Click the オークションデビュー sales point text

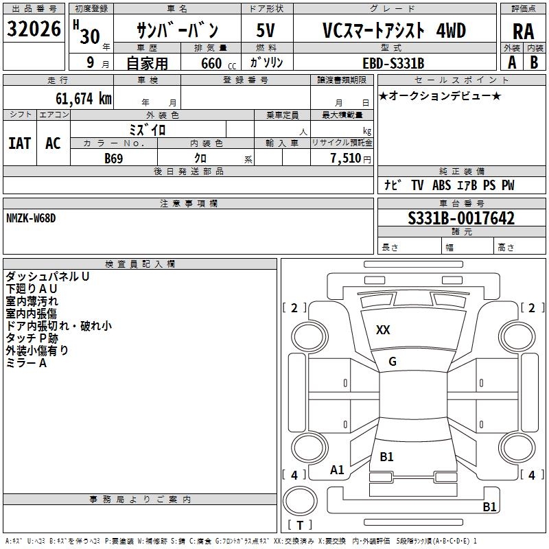point(440,95)
